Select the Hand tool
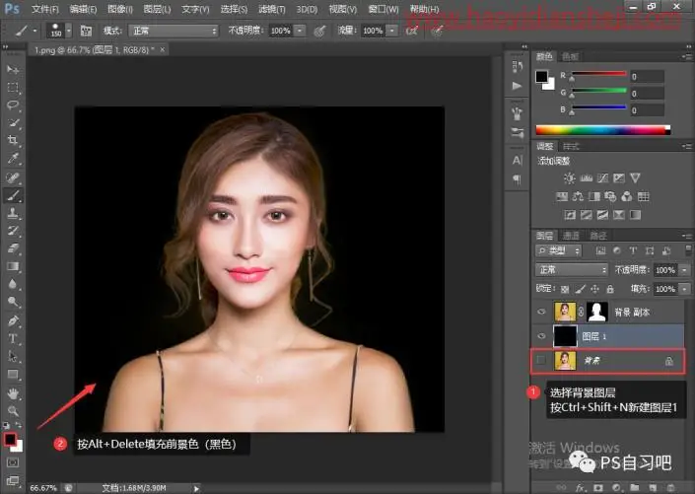The image size is (695, 494). click(x=13, y=393)
